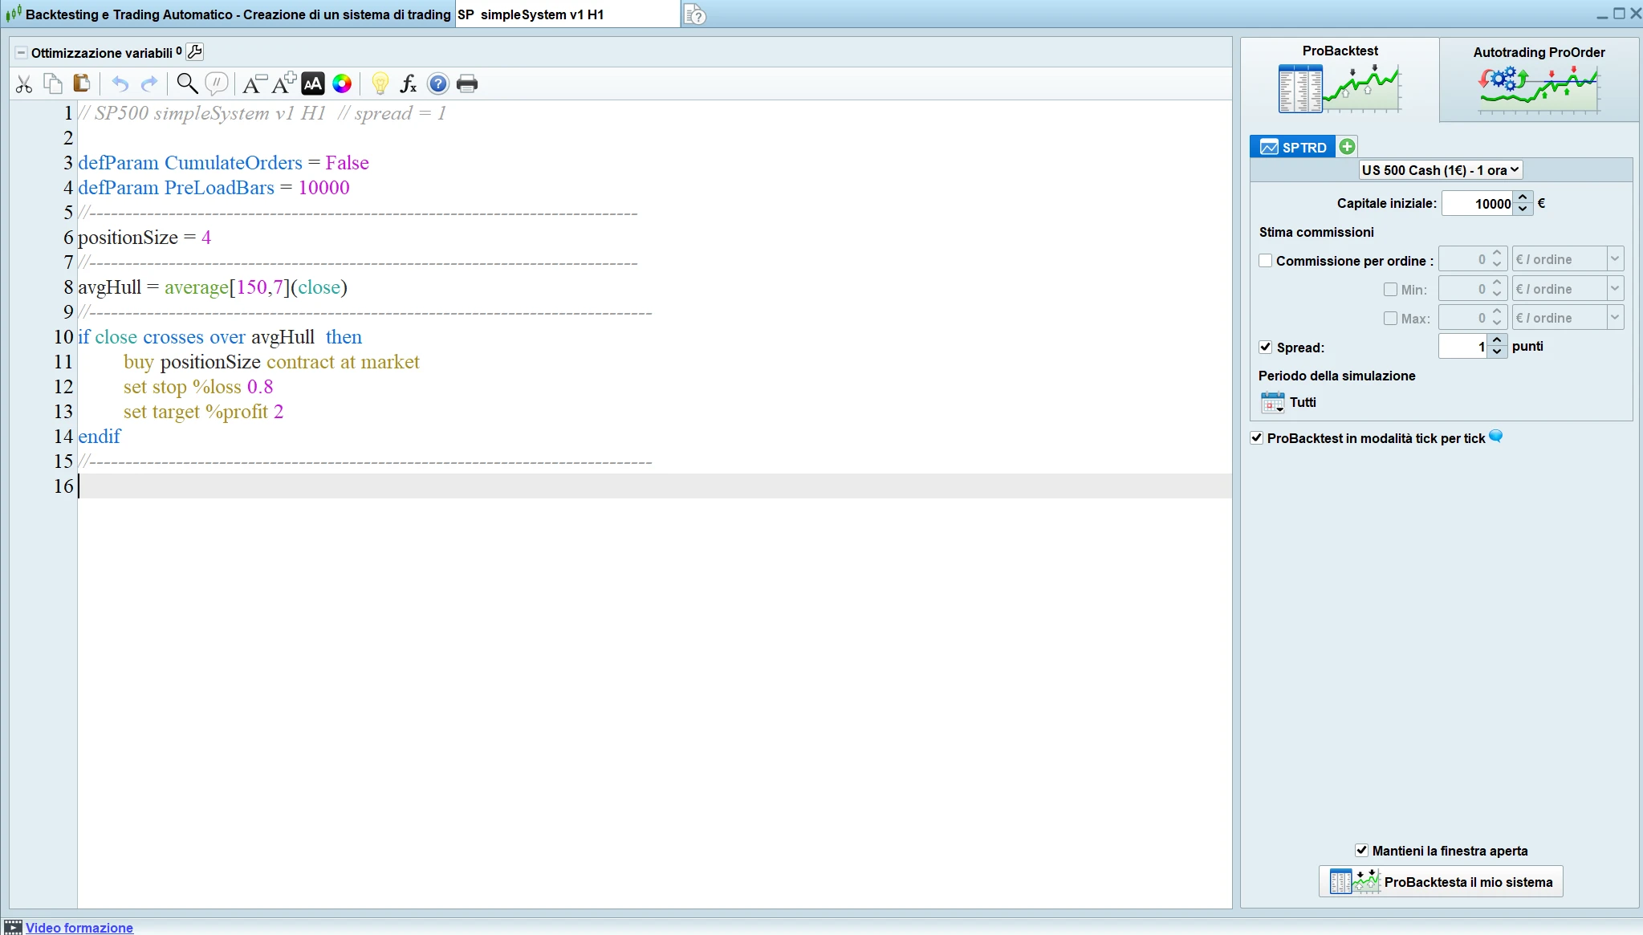
Task: Open the syntax color wheel settings
Action: (x=342, y=83)
